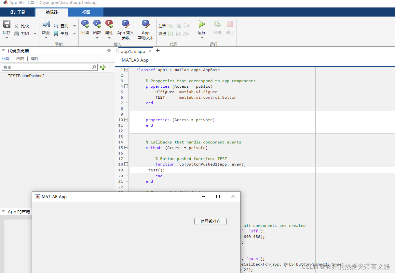395x273 pixels.
Task: Run the app with green arrow
Action: tap(202, 25)
